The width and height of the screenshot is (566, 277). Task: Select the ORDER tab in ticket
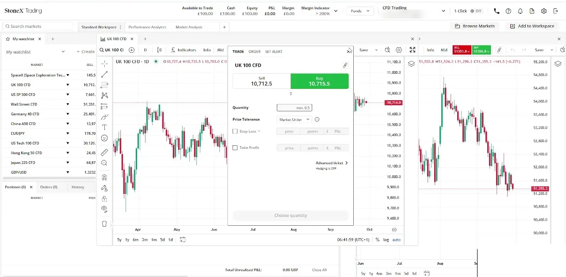[255, 52]
